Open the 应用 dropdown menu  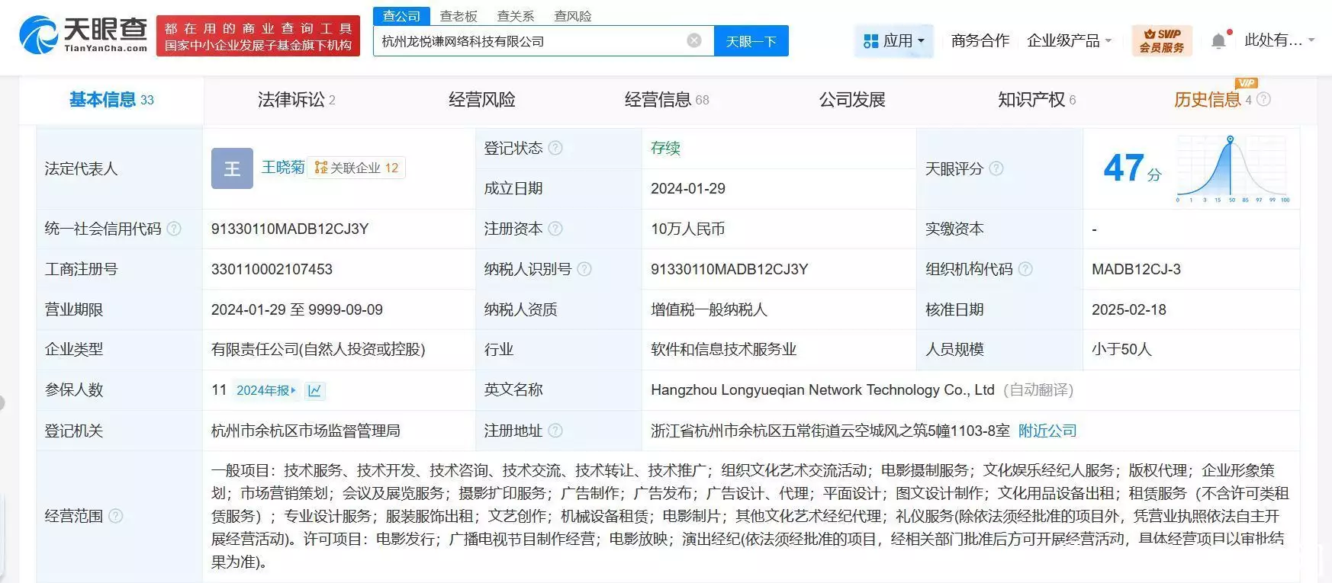tap(894, 40)
